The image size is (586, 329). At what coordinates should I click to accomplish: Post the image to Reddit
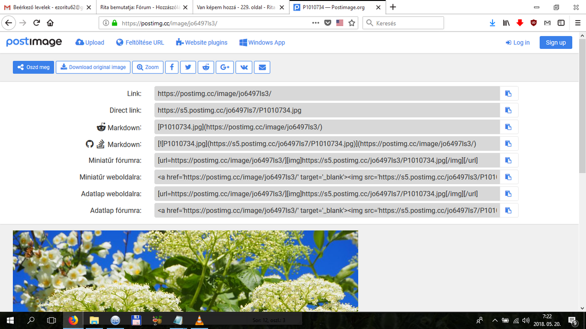pyautogui.click(x=206, y=67)
